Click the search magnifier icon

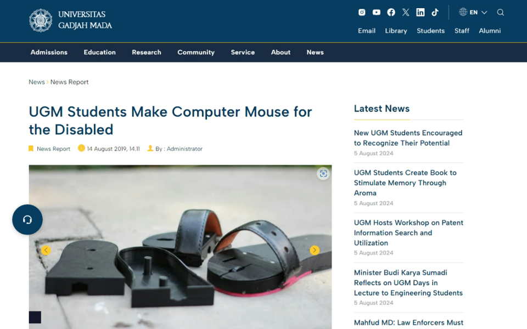(x=501, y=12)
